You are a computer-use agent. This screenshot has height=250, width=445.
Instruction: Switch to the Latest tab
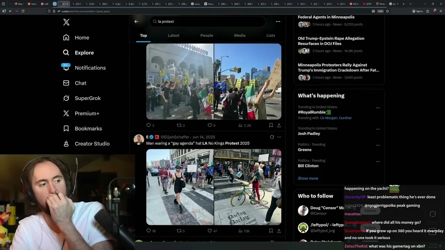(x=173, y=35)
